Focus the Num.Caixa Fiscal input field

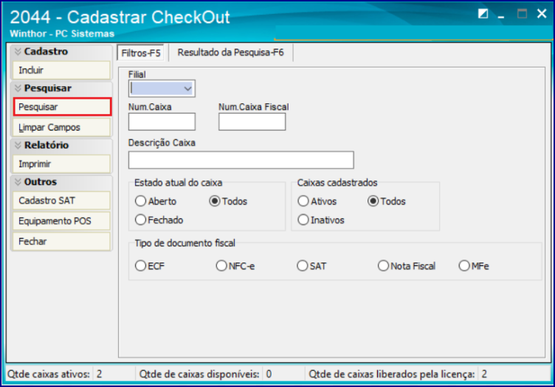(252, 122)
